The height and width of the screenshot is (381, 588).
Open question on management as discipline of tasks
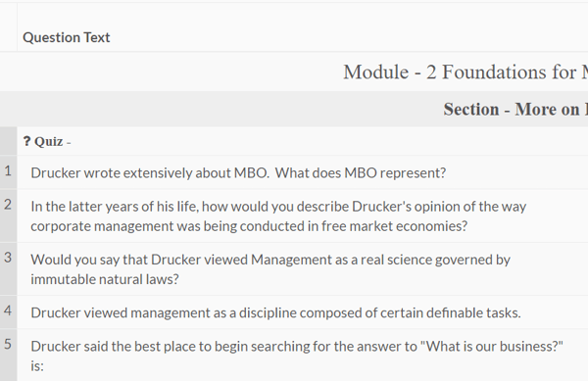(275, 312)
